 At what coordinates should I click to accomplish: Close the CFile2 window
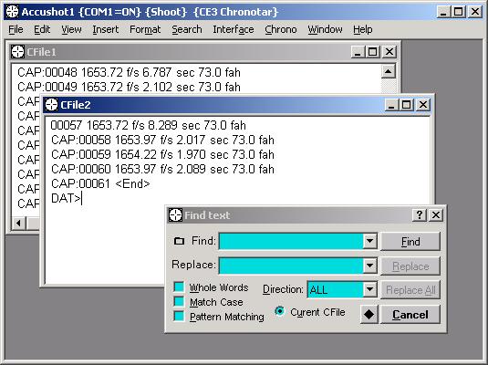pyautogui.click(x=422, y=105)
